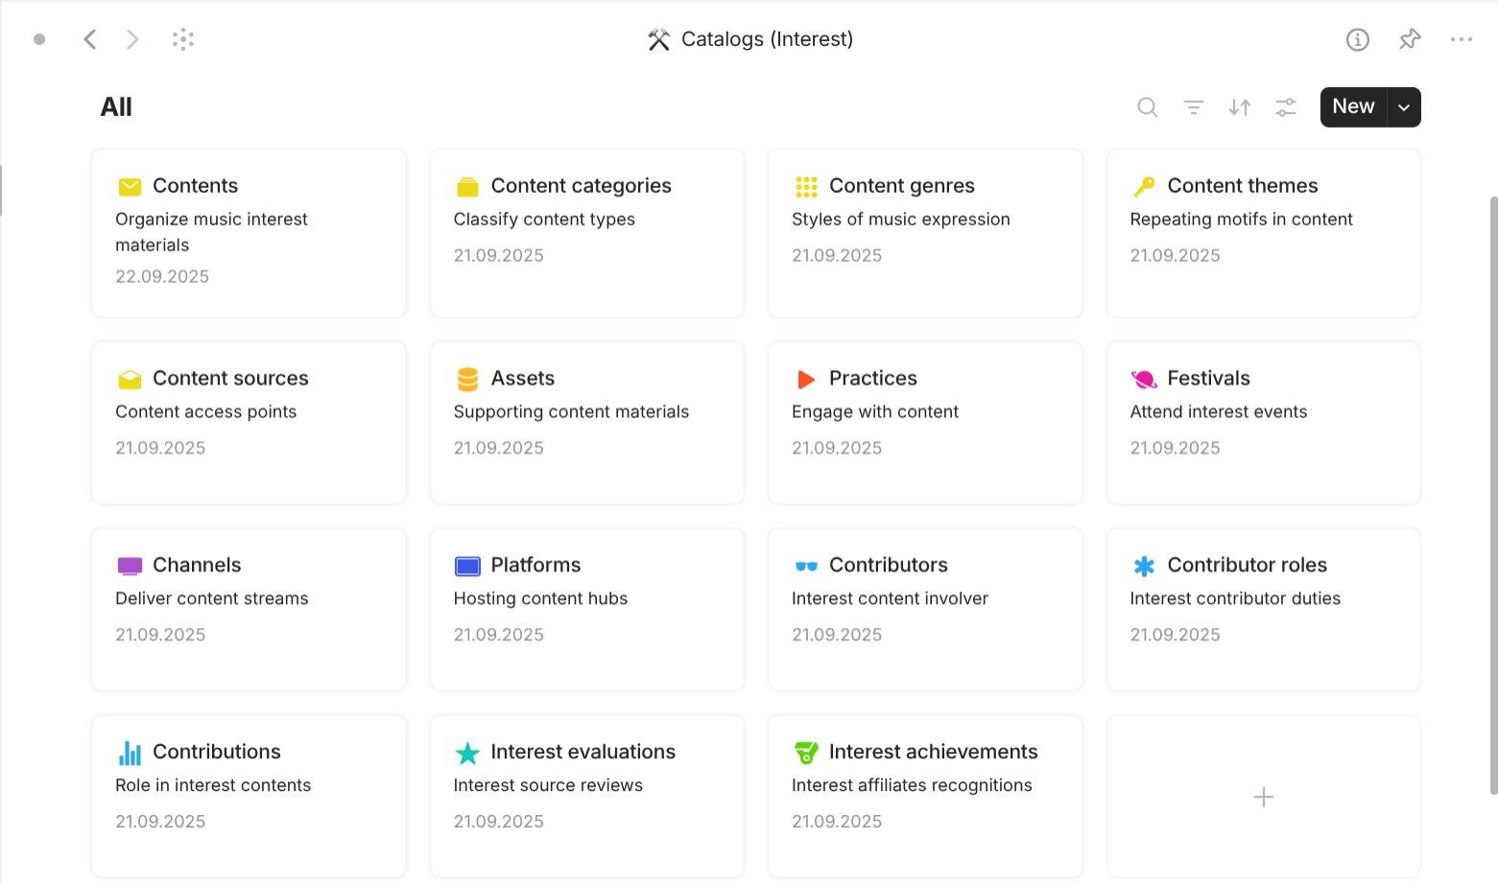The width and height of the screenshot is (1498, 885).
Task: Open the more options ellipsis menu
Action: coord(1462,39)
